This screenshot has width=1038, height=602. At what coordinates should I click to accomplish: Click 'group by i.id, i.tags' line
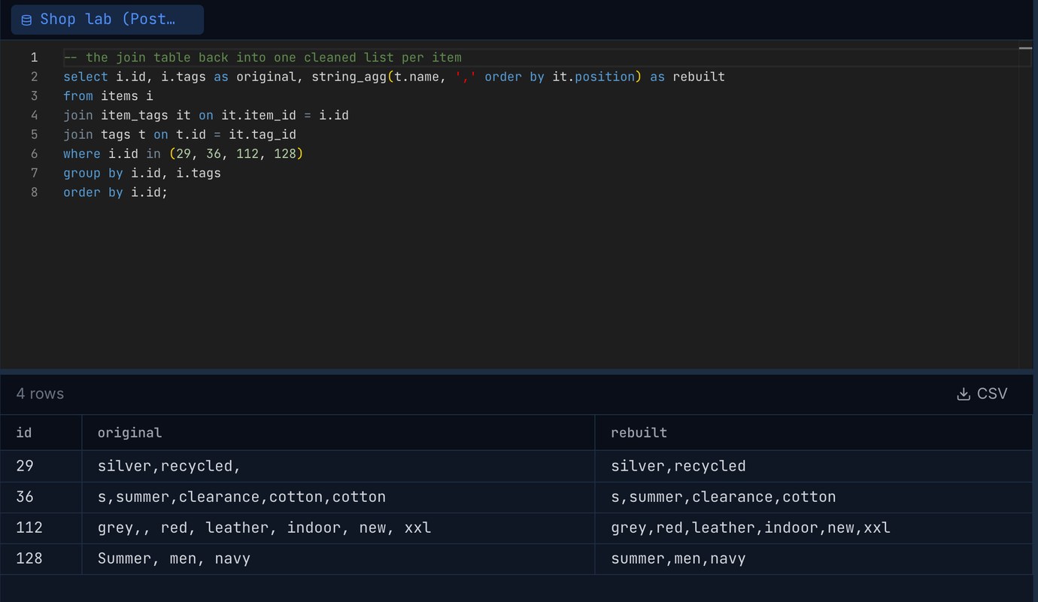pyautogui.click(x=142, y=173)
